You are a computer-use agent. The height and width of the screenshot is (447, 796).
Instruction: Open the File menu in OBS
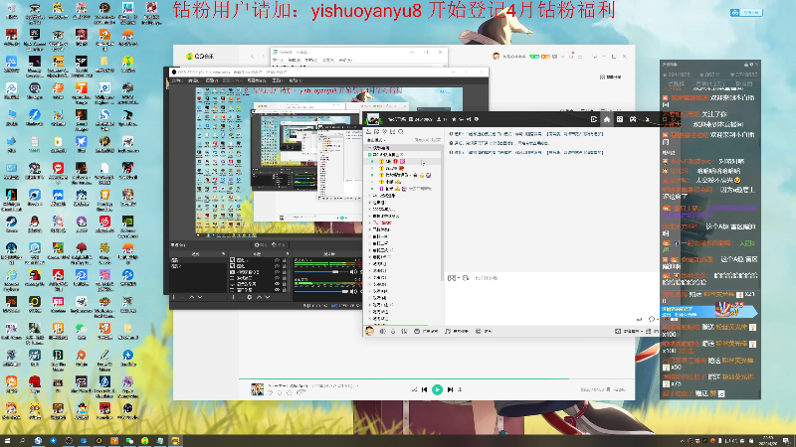coord(177,80)
